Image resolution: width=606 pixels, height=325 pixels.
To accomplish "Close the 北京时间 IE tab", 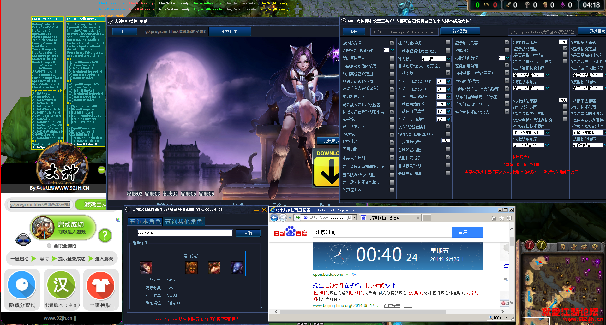I will click(418, 218).
